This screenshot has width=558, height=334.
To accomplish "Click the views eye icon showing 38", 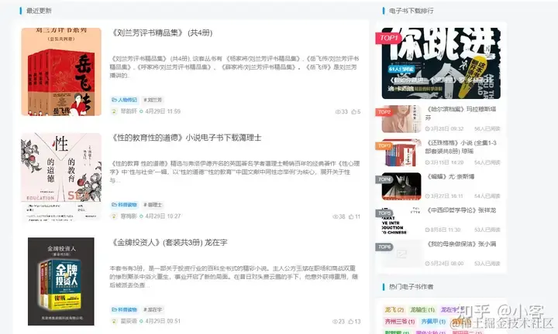I will coord(336,216).
